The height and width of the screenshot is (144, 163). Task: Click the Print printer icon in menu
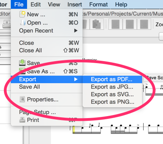click(x=22, y=120)
